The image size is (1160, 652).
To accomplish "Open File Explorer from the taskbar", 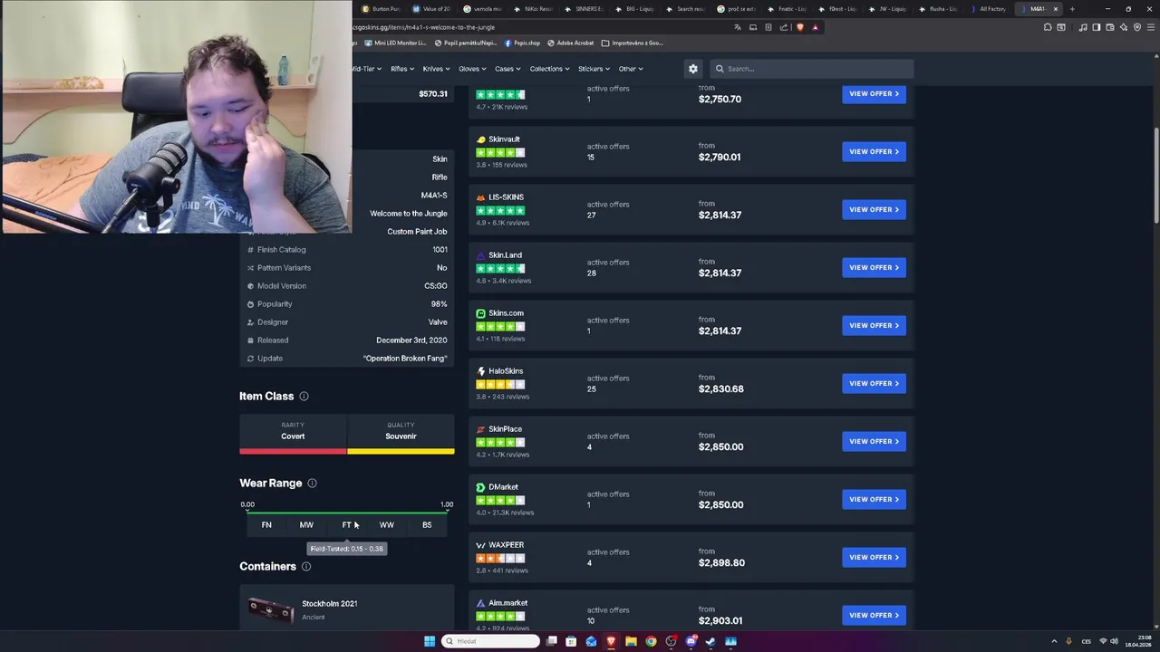I will [631, 641].
